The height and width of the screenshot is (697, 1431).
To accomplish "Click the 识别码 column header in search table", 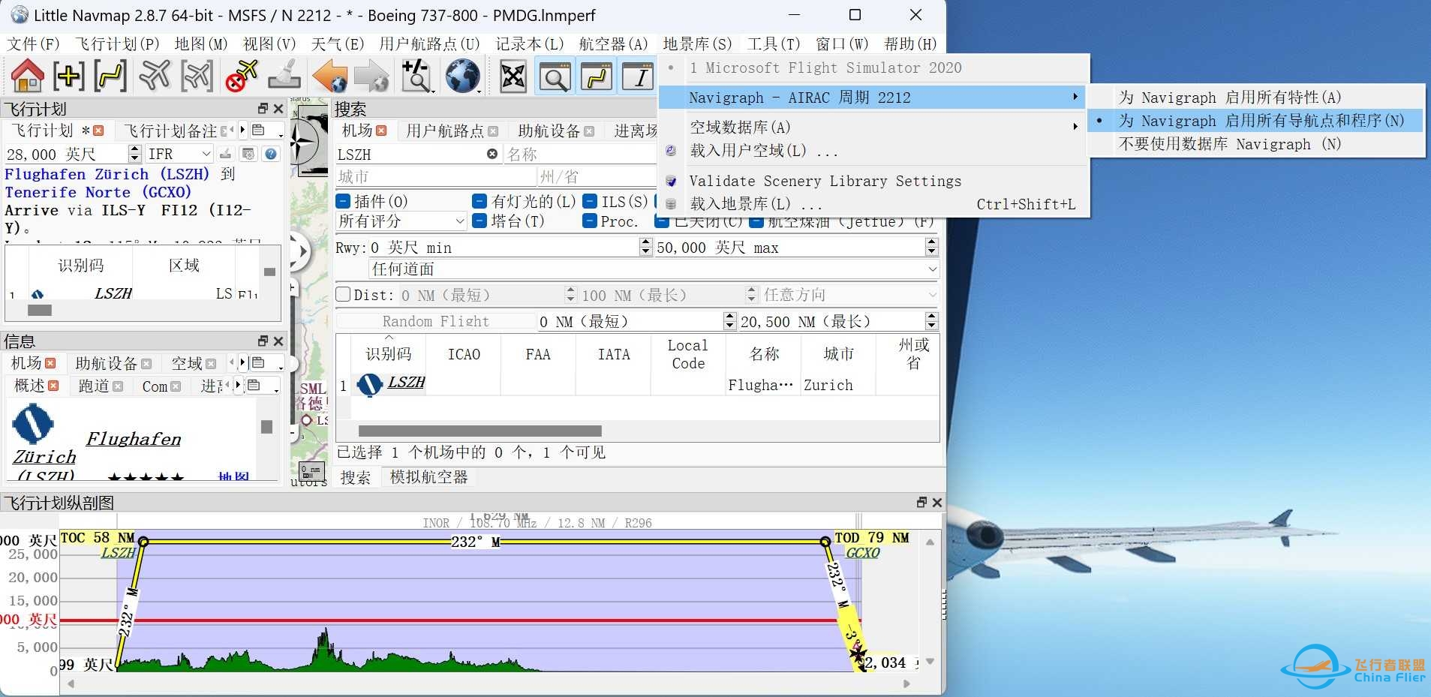I will [388, 354].
